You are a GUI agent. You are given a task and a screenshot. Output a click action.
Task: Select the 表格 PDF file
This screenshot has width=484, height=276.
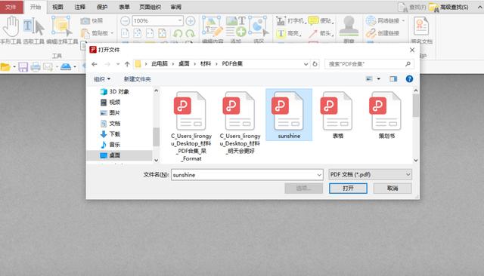pos(338,115)
